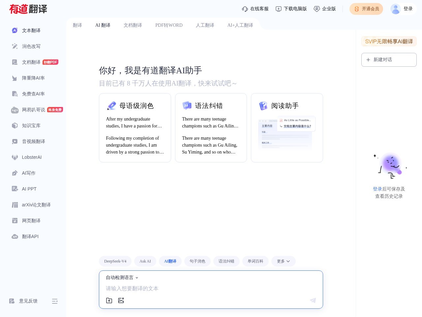Select the 文档翻译 top tab
The width and height of the screenshot is (422, 317).
[x=133, y=25]
